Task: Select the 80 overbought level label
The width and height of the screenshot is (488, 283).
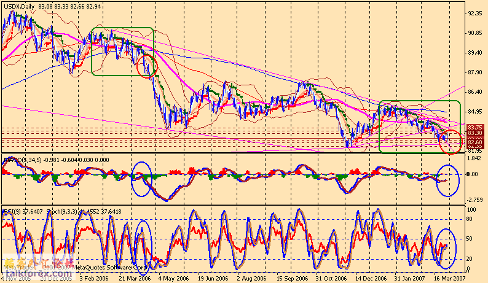Action: 470,219
